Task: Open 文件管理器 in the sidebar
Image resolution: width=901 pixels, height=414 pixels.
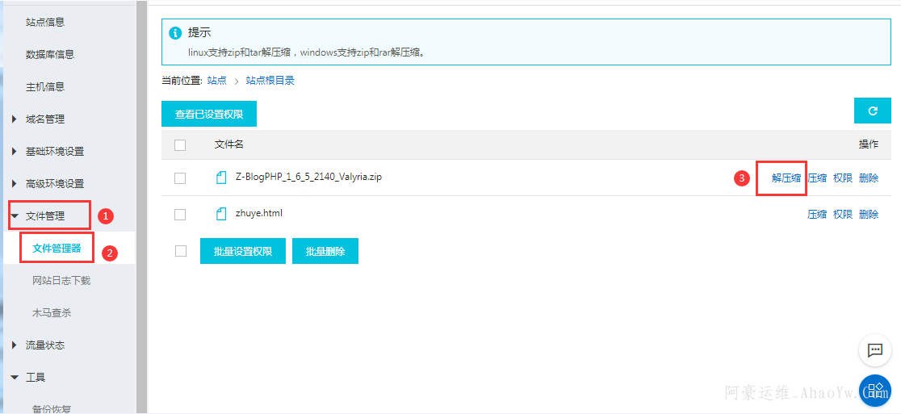Action: (57, 248)
